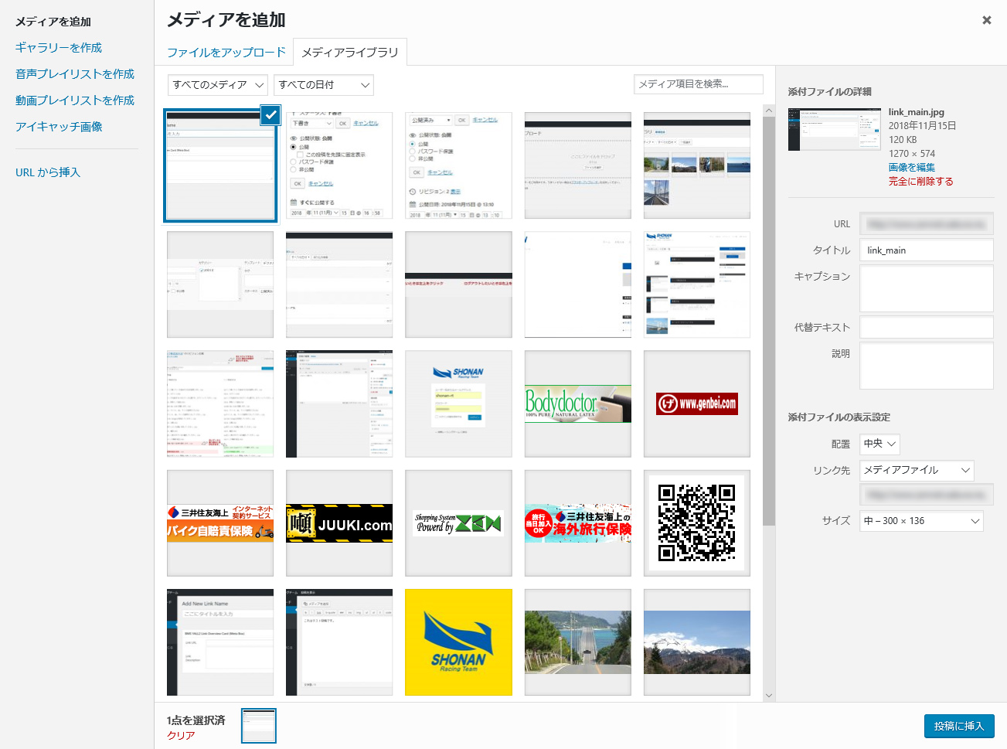
Task: Select the www.genbei.com red banner
Action: [x=696, y=403]
